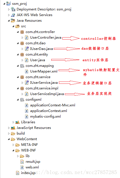Click the com.zht.controller package icon
This screenshot has height=178, width=120.
[x=22, y=32]
